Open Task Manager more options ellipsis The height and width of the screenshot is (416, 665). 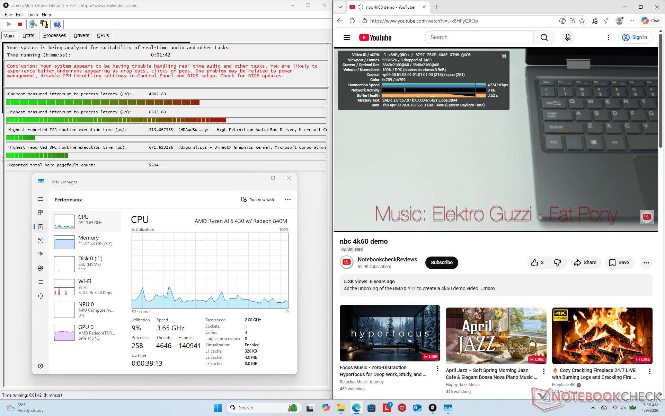[x=288, y=200]
